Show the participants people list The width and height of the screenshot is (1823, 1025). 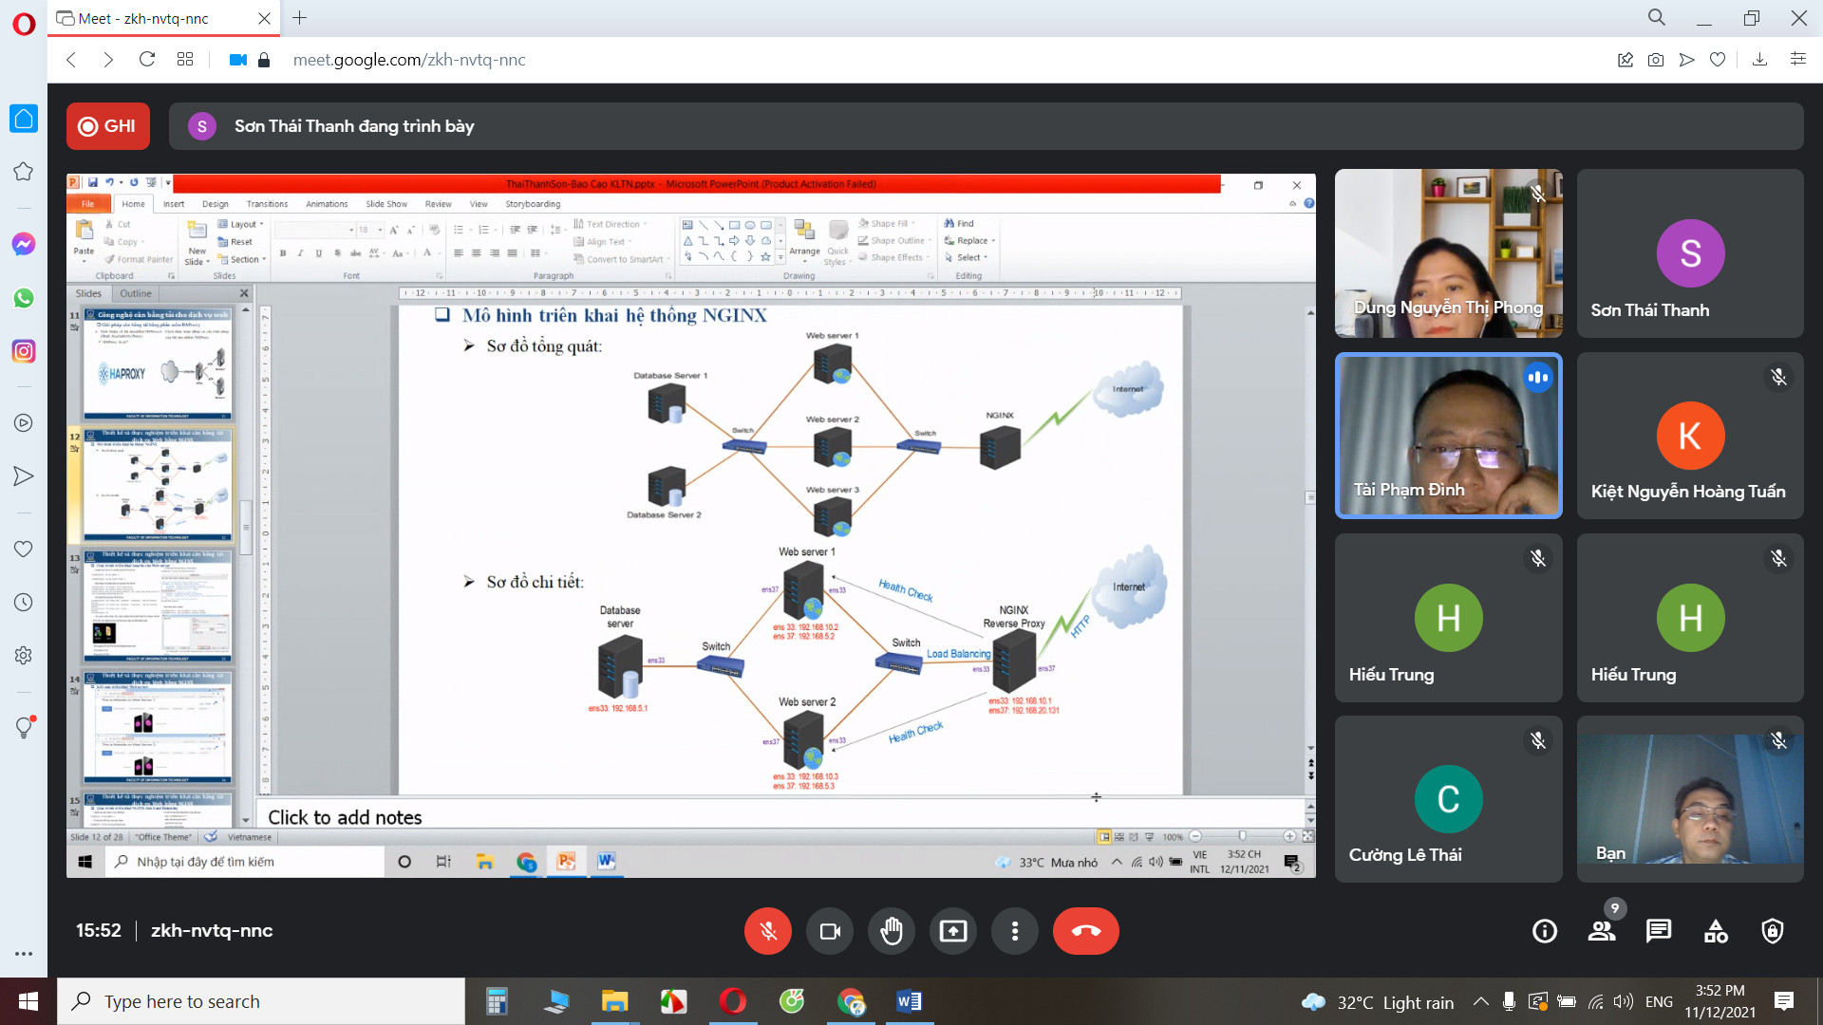(x=1602, y=931)
